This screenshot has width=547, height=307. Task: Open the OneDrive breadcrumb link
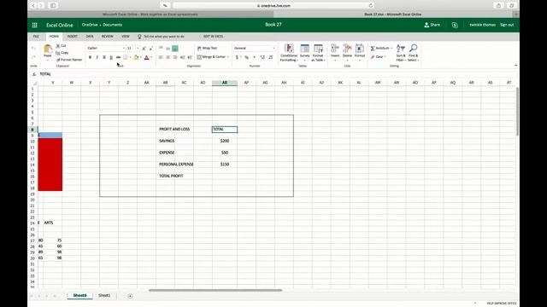coord(90,25)
